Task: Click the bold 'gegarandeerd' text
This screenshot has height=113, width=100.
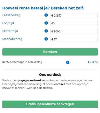Action: point(31,80)
